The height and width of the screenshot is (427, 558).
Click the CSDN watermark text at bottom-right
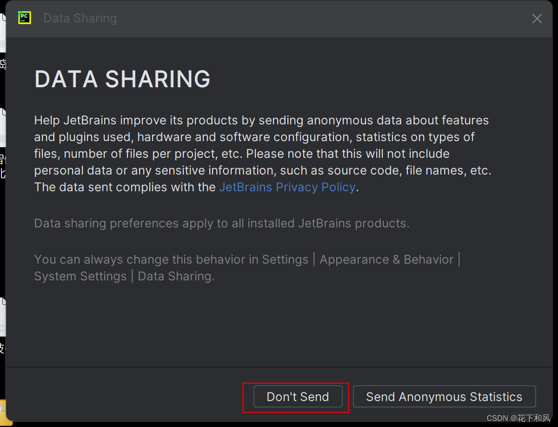pyautogui.click(x=518, y=418)
